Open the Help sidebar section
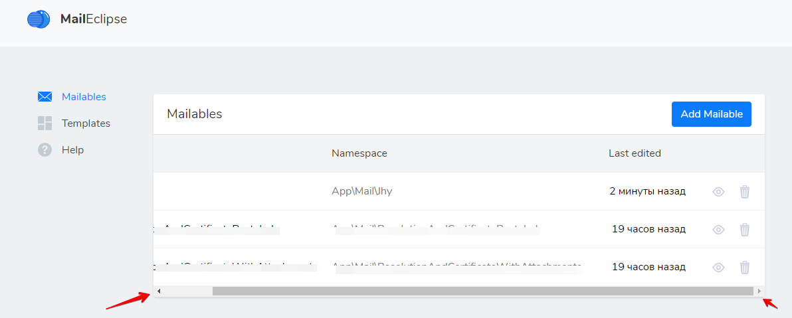The height and width of the screenshot is (318, 792). point(72,150)
